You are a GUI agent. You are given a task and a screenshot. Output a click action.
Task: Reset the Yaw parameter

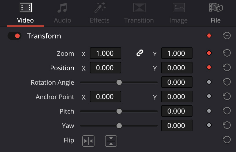point(227,125)
